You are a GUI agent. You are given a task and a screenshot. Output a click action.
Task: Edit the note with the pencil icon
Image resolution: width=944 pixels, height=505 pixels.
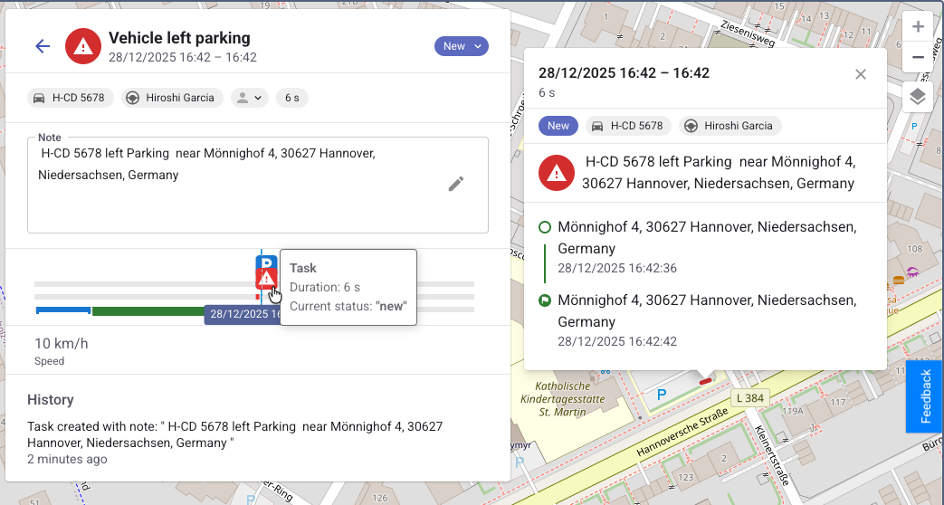click(456, 185)
